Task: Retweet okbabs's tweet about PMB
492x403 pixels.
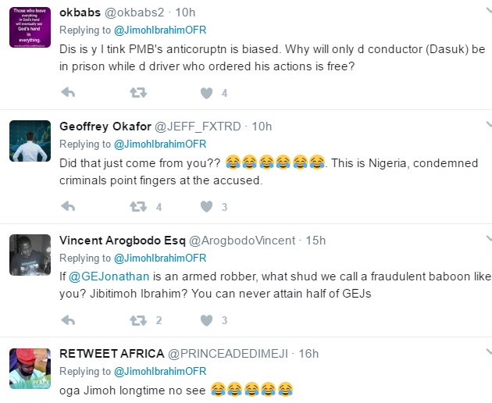Action: 138,93
